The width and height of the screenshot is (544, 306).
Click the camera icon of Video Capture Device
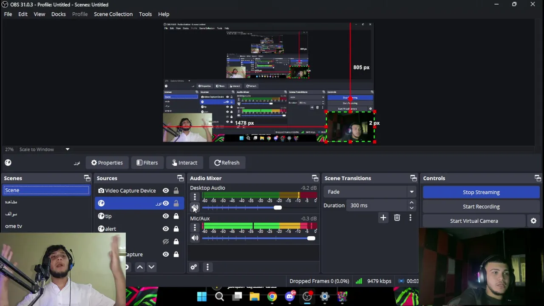(x=101, y=190)
